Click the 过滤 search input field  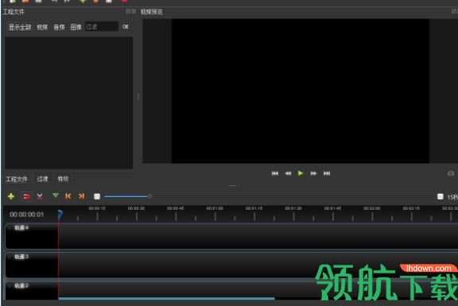coord(102,26)
